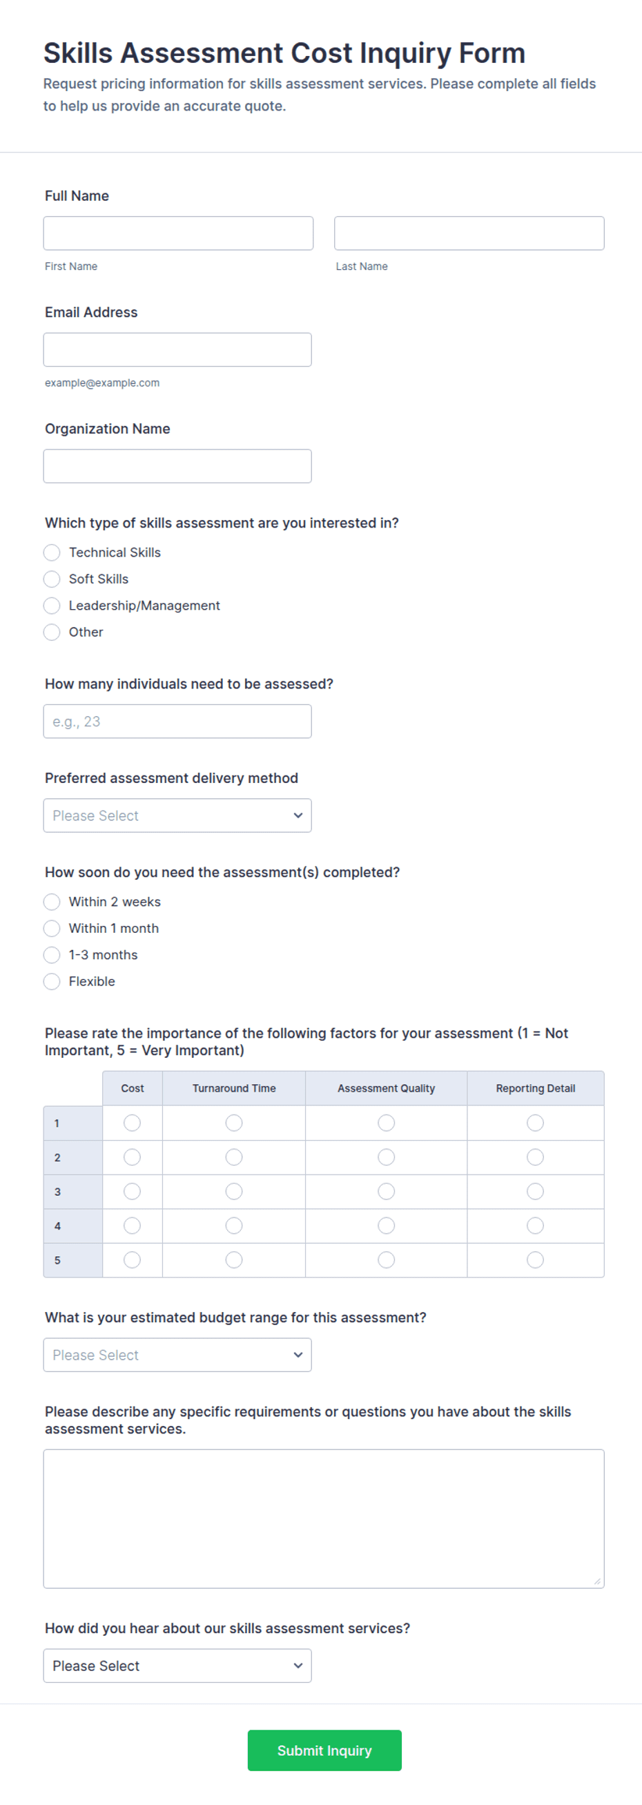Choose Soft Skills assessment type
Image resolution: width=642 pixels, height=1805 pixels.
pyautogui.click(x=52, y=579)
